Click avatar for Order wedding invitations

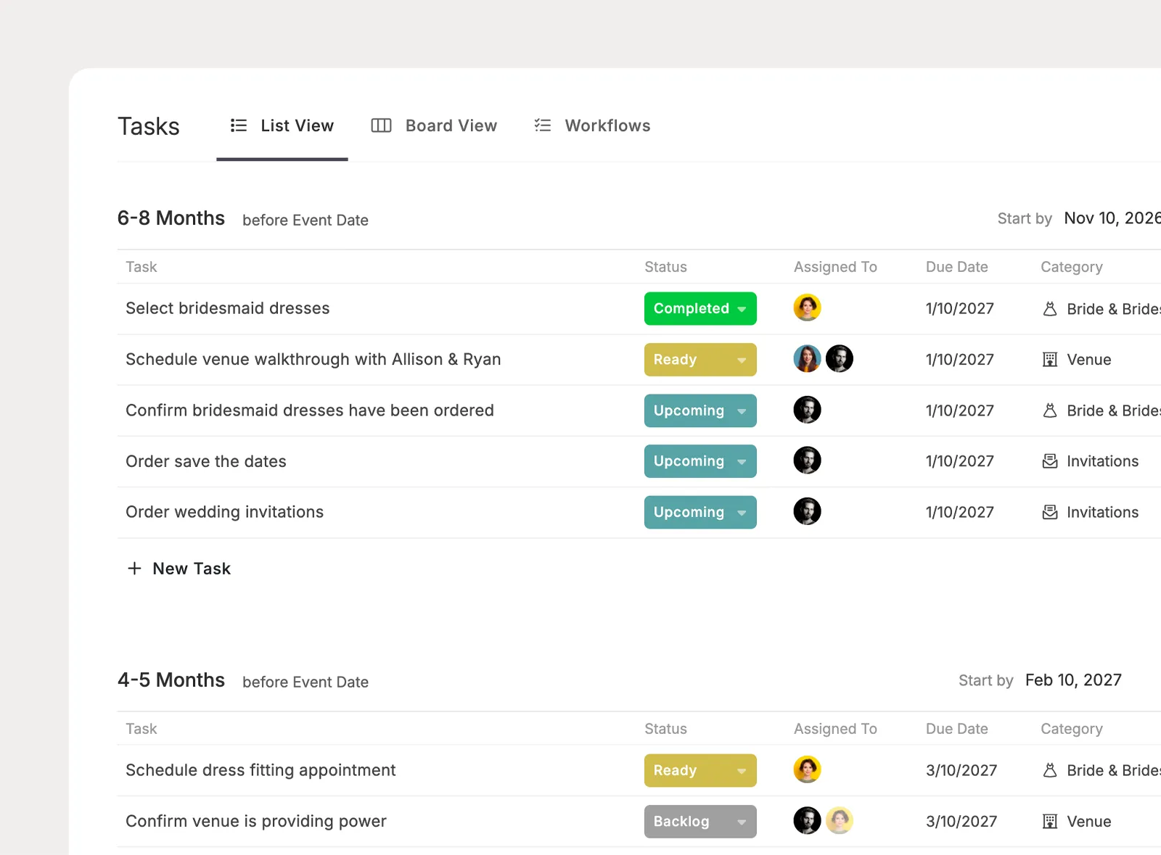click(x=807, y=511)
